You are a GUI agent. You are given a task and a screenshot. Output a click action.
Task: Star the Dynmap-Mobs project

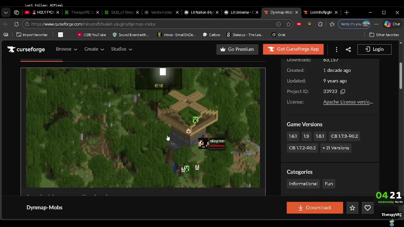(353, 208)
